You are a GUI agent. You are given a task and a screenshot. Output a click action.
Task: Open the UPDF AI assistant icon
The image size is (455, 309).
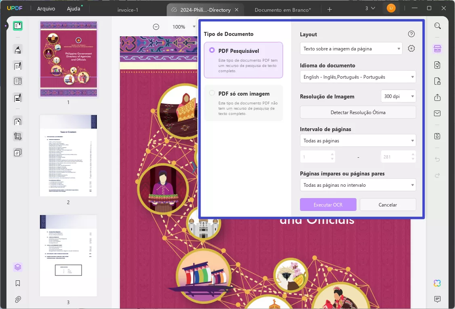click(437, 283)
